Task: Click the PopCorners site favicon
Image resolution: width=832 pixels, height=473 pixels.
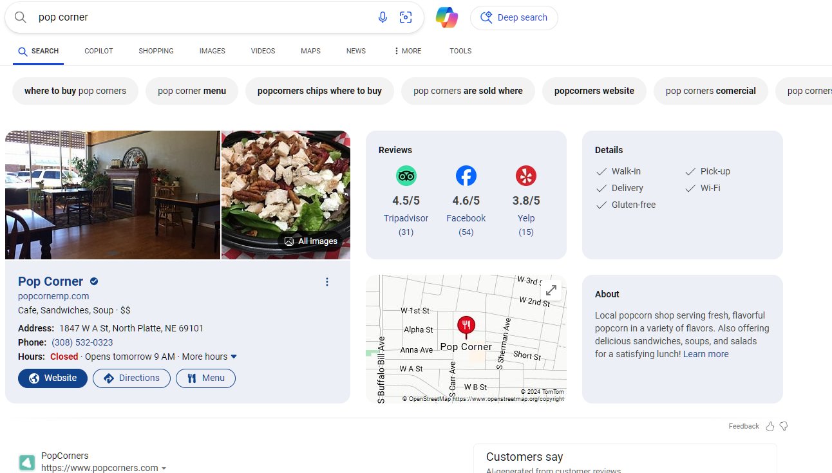Action: pos(26,462)
